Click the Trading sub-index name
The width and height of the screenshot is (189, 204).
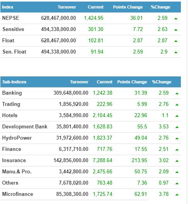click(x=11, y=104)
